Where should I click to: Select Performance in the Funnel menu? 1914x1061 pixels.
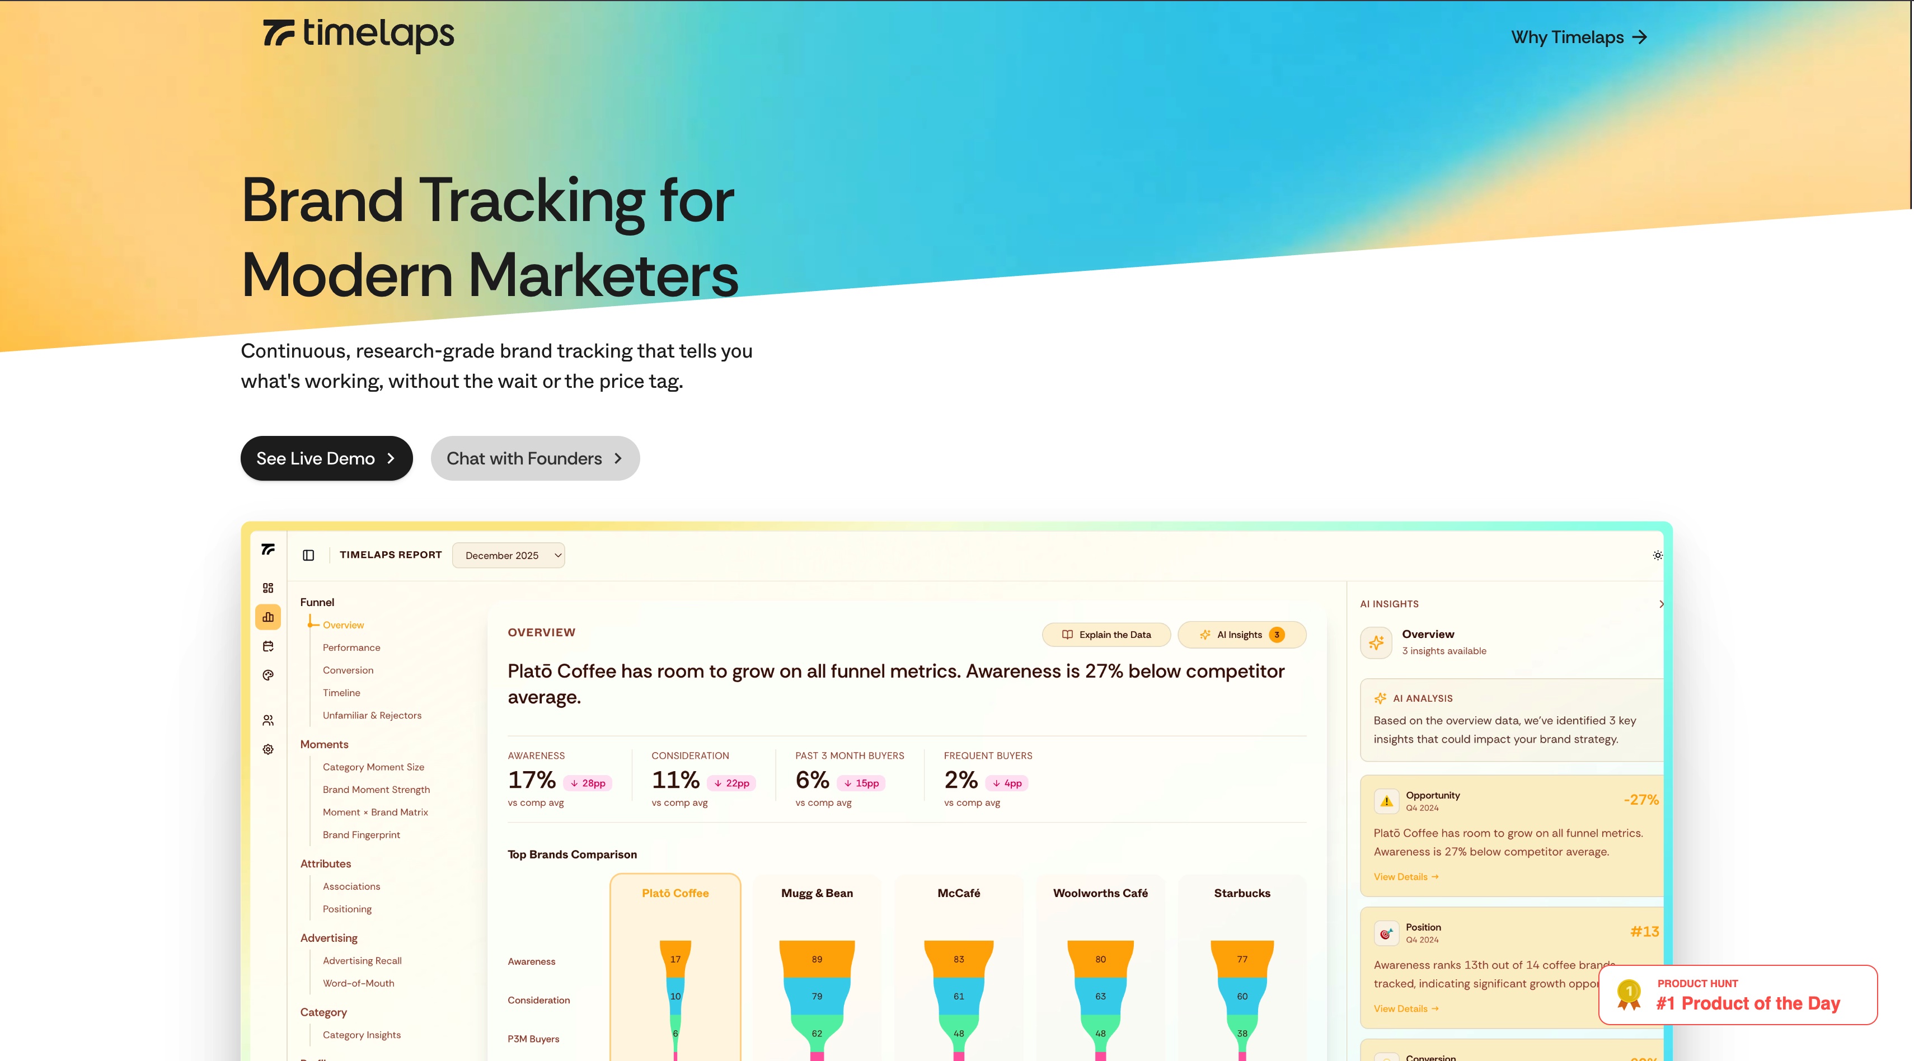pyautogui.click(x=351, y=647)
